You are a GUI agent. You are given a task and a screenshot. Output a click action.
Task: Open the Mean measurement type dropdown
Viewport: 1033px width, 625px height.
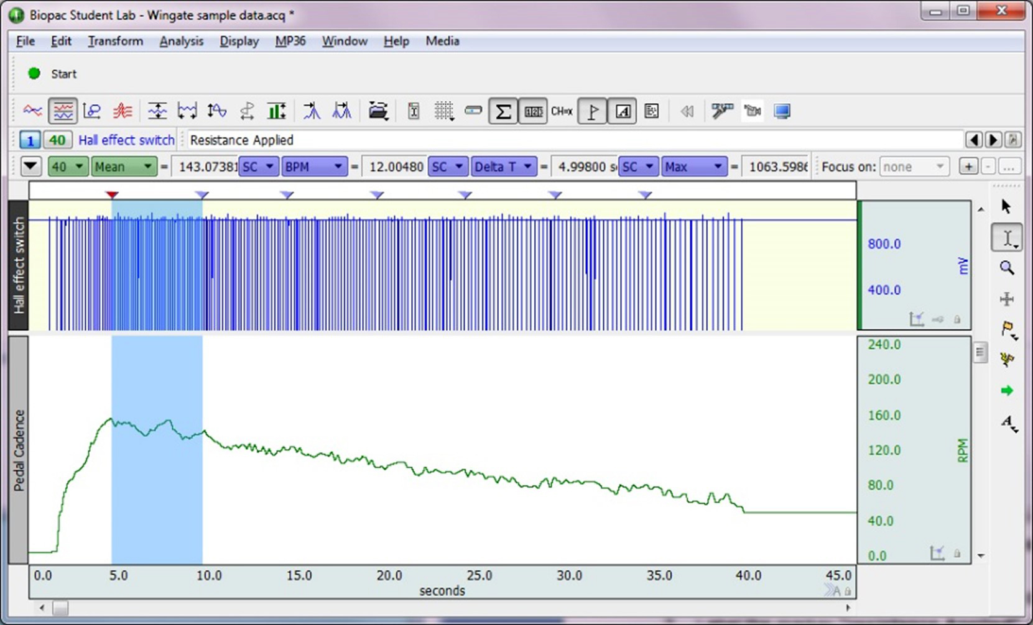point(124,167)
